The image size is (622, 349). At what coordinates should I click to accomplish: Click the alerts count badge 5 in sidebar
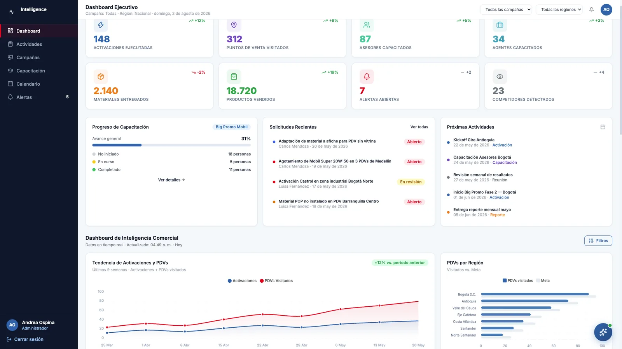[x=67, y=97]
